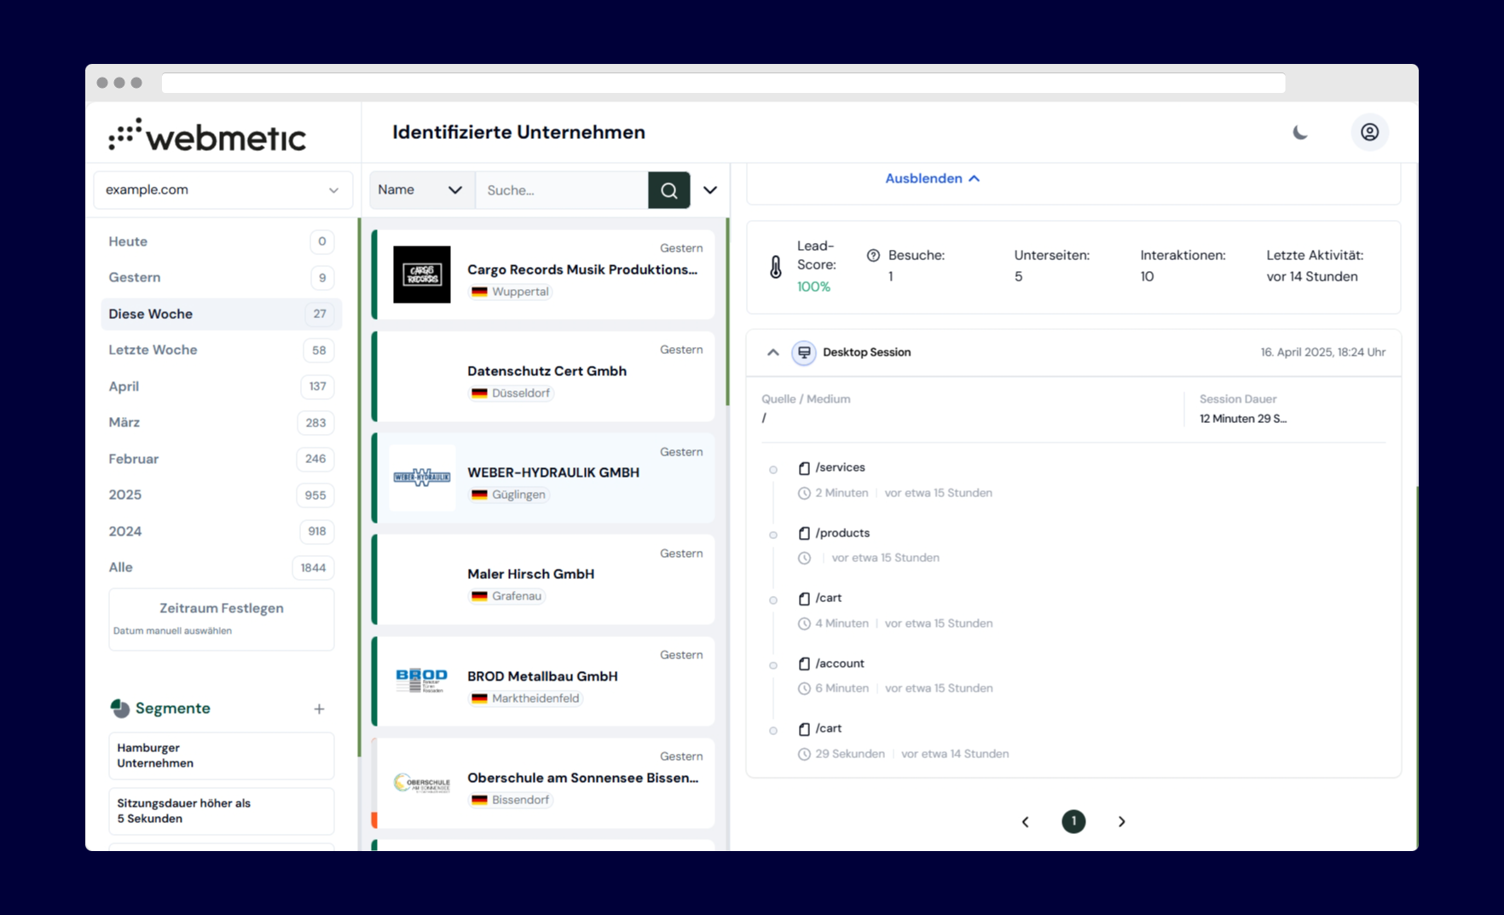Click the Segmente pie chart icon
Screen dimensions: 1504x915
(x=120, y=708)
